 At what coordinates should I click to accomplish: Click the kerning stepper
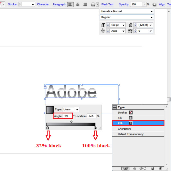pyautogui.click(x=108, y=31)
